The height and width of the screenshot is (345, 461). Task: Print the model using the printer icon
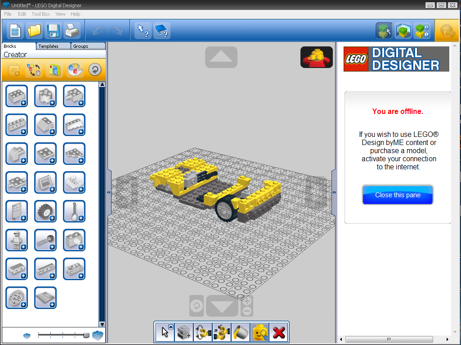pyautogui.click(x=72, y=31)
